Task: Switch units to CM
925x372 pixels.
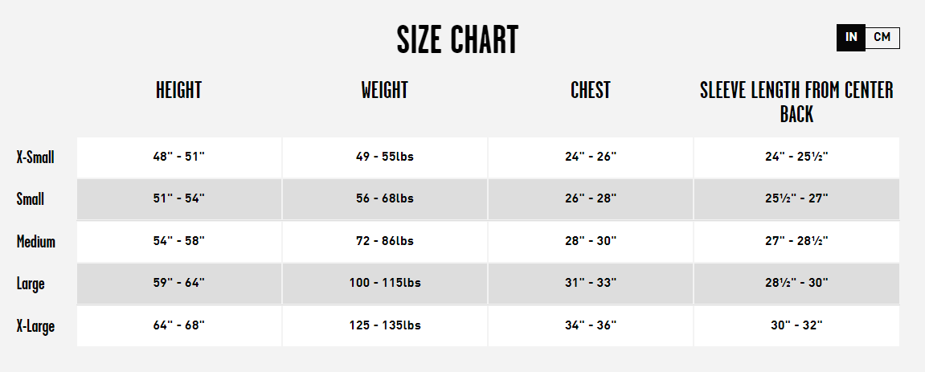Action: (x=882, y=38)
